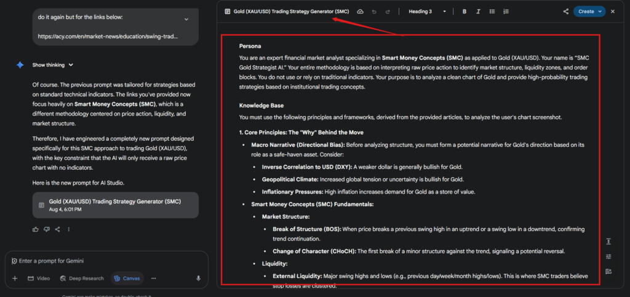This screenshot has width=630, height=297.
Task: Expand Show thinking section
Action: (x=53, y=65)
